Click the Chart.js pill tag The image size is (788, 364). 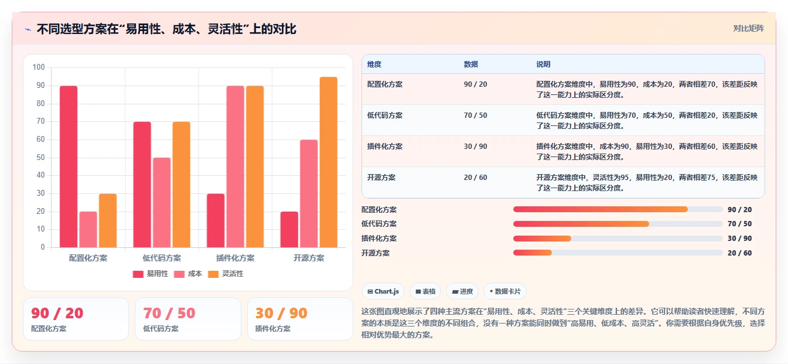(383, 291)
